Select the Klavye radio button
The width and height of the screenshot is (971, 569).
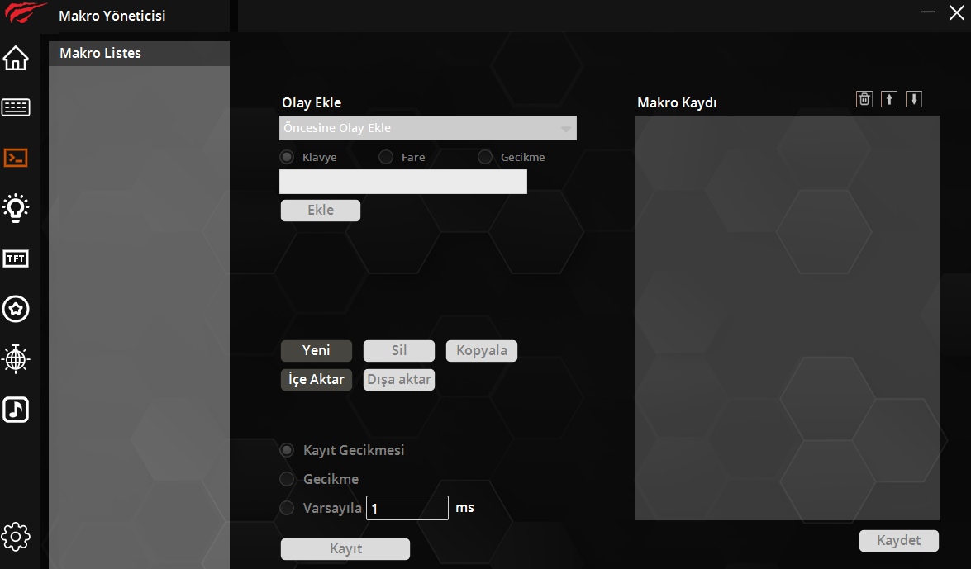tap(287, 157)
